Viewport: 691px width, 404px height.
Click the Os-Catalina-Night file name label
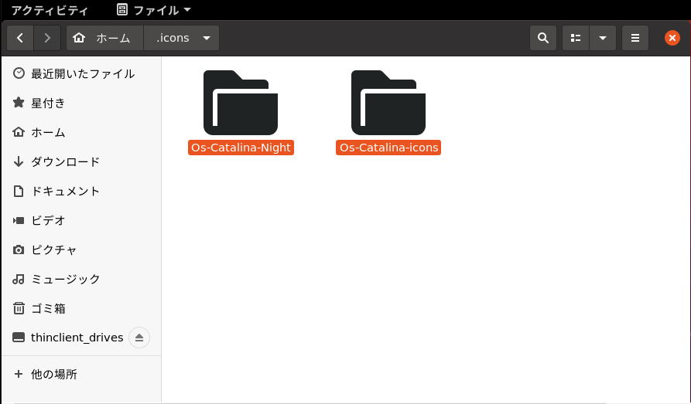pos(241,148)
